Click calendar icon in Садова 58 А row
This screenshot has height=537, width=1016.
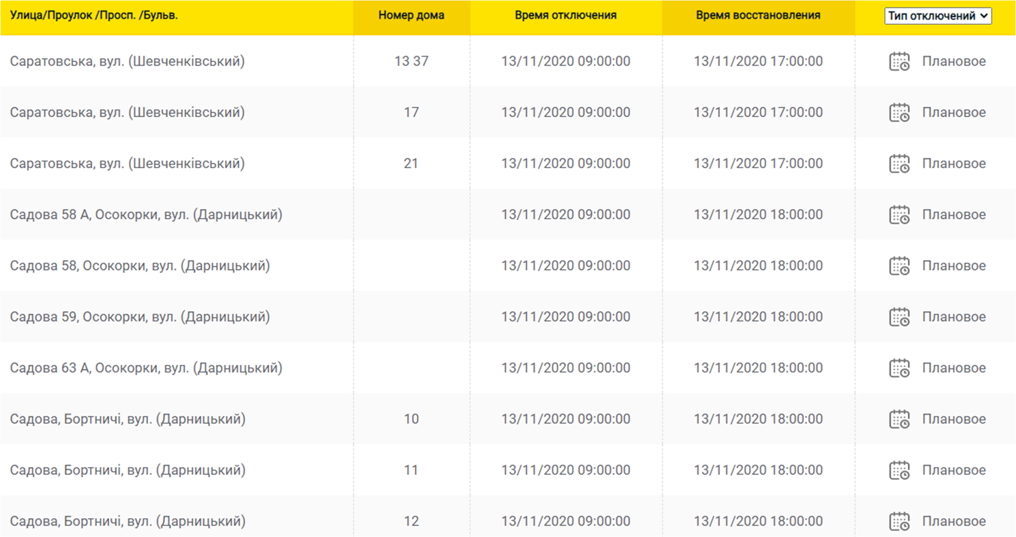pyautogui.click(x=899, y=215)
